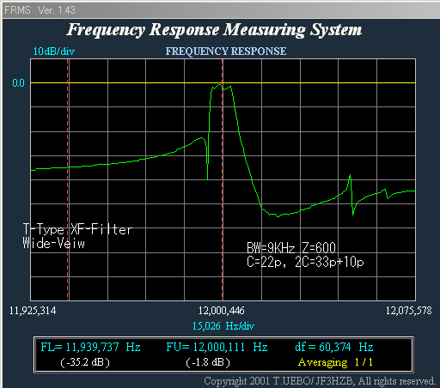Click the BW=9KHz Z=600 annotation
The height and width of the screenshot is (388, 440).
click(291, 248)
